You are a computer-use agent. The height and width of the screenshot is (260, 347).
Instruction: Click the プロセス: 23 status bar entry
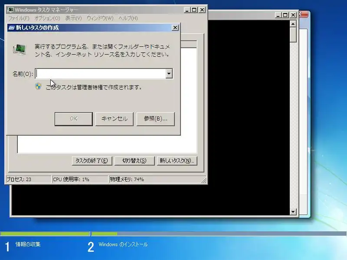[x=28, y=179]
